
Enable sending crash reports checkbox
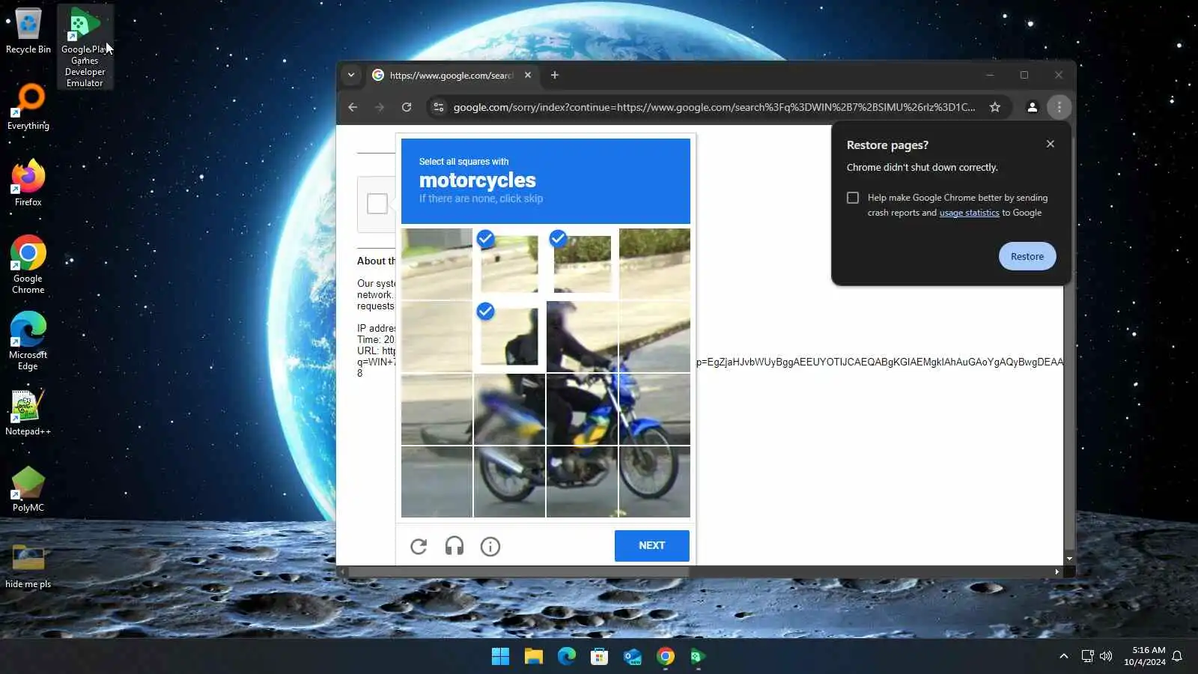click(853, 198)
